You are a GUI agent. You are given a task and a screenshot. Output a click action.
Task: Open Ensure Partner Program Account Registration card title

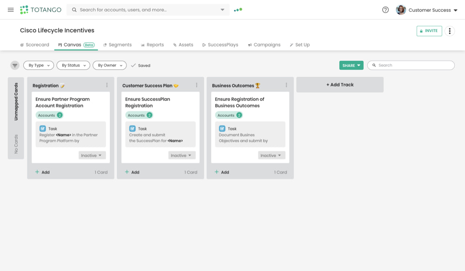tap(63, 102)
